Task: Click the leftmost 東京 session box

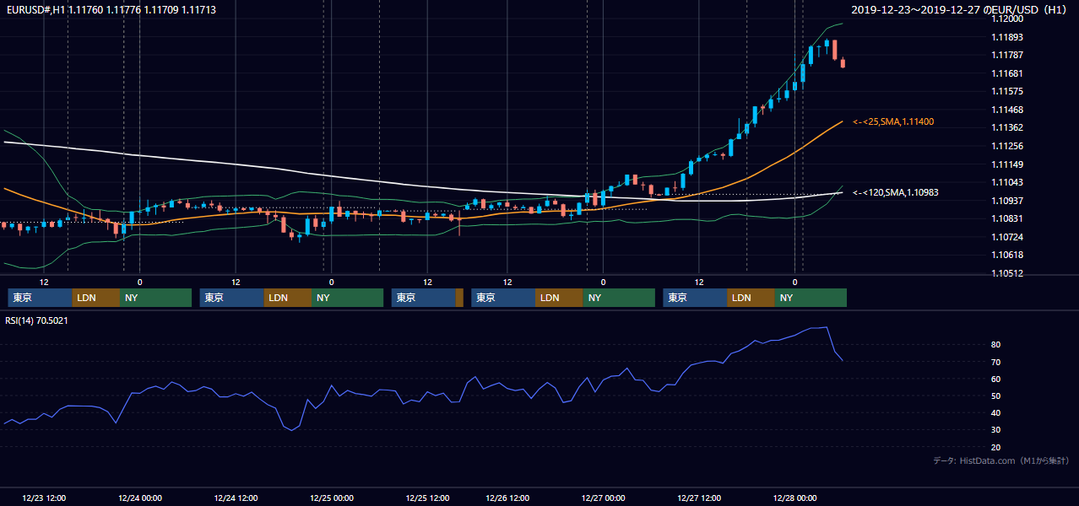Action: 40,298
